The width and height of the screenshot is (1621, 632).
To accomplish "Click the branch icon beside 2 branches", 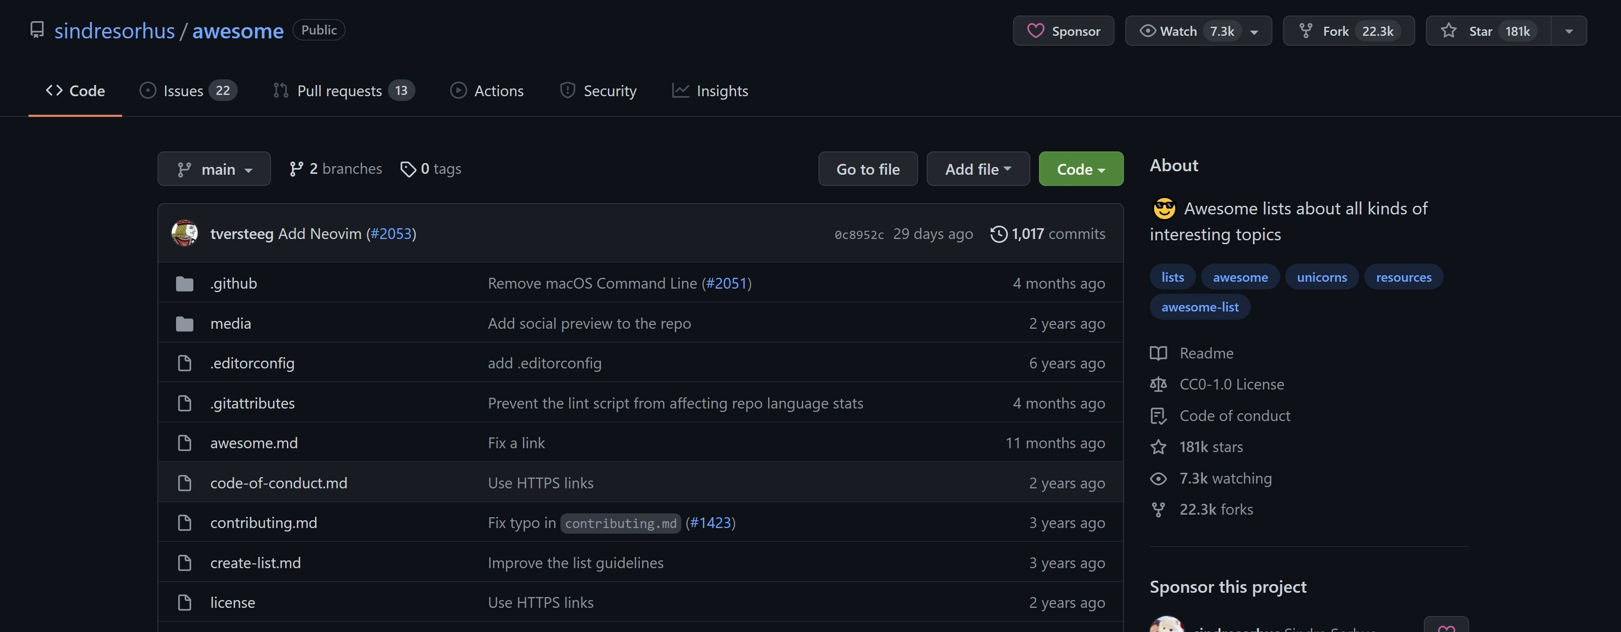I will coord(296,169).
